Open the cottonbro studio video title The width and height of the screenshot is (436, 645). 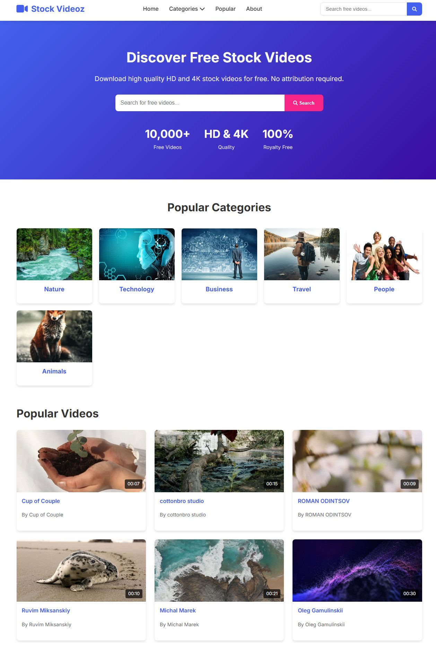pyautogui.click(x=182, y=501)
